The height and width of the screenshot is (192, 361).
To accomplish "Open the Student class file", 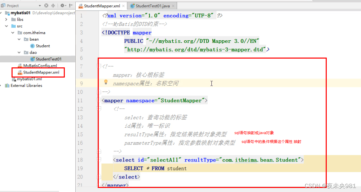I will tap(43, 46).
